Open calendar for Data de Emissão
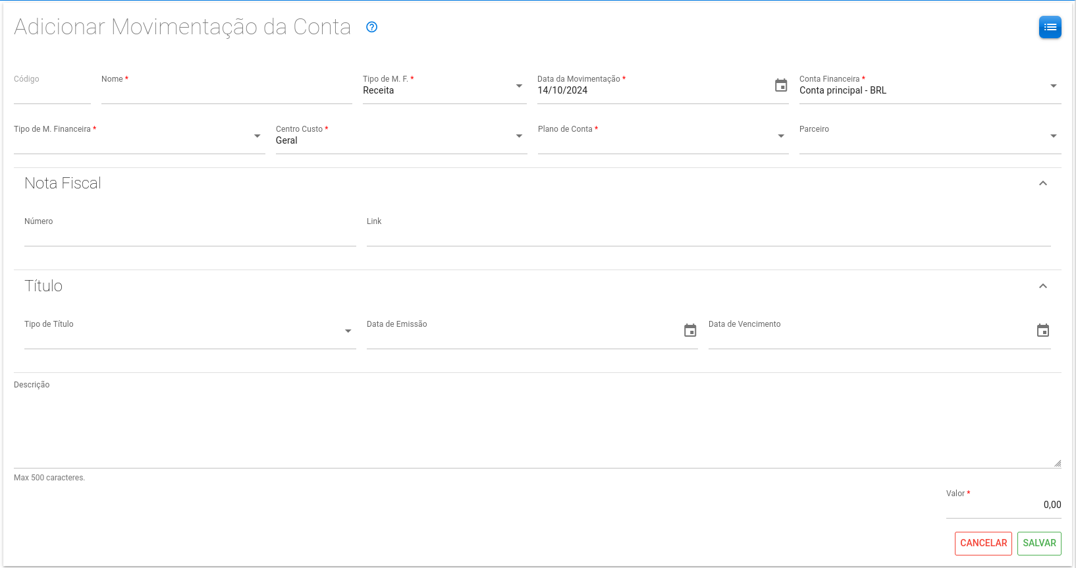 point(690,331)
